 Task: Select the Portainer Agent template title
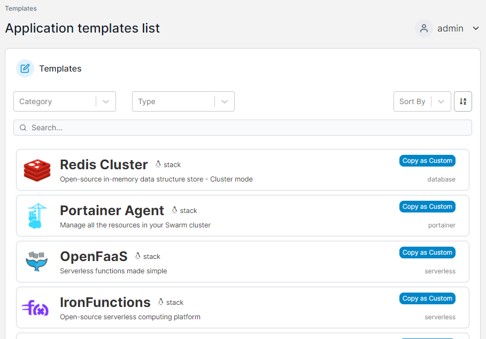tap(112, 210)
